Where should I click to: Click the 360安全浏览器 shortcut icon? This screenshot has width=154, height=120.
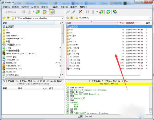tap(4, 51)
